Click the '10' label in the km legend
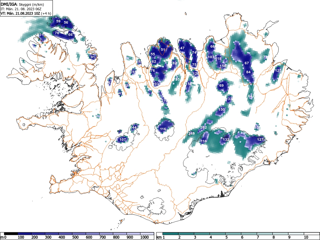Screen dimensions: 320x240 point(306,237)
